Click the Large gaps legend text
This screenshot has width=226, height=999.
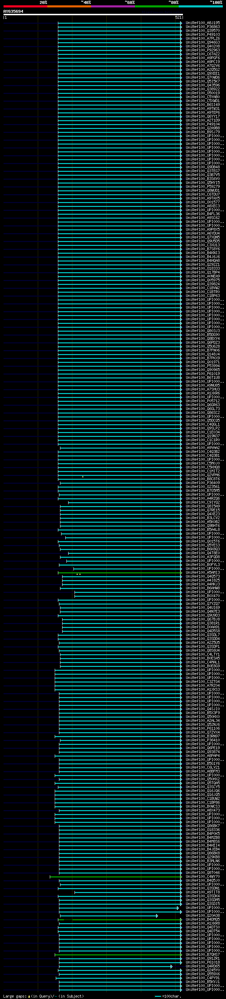43,996
